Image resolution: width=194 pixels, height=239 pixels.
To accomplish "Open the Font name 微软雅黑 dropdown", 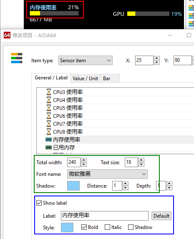I will 107,174.
